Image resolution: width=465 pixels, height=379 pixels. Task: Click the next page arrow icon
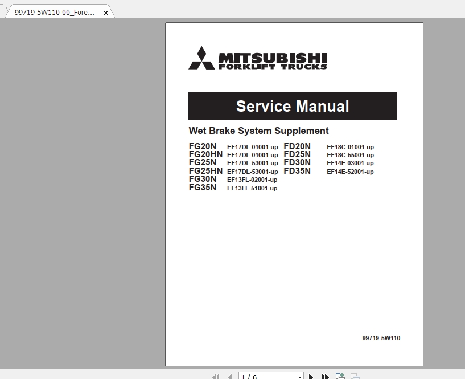pos(311,376)
